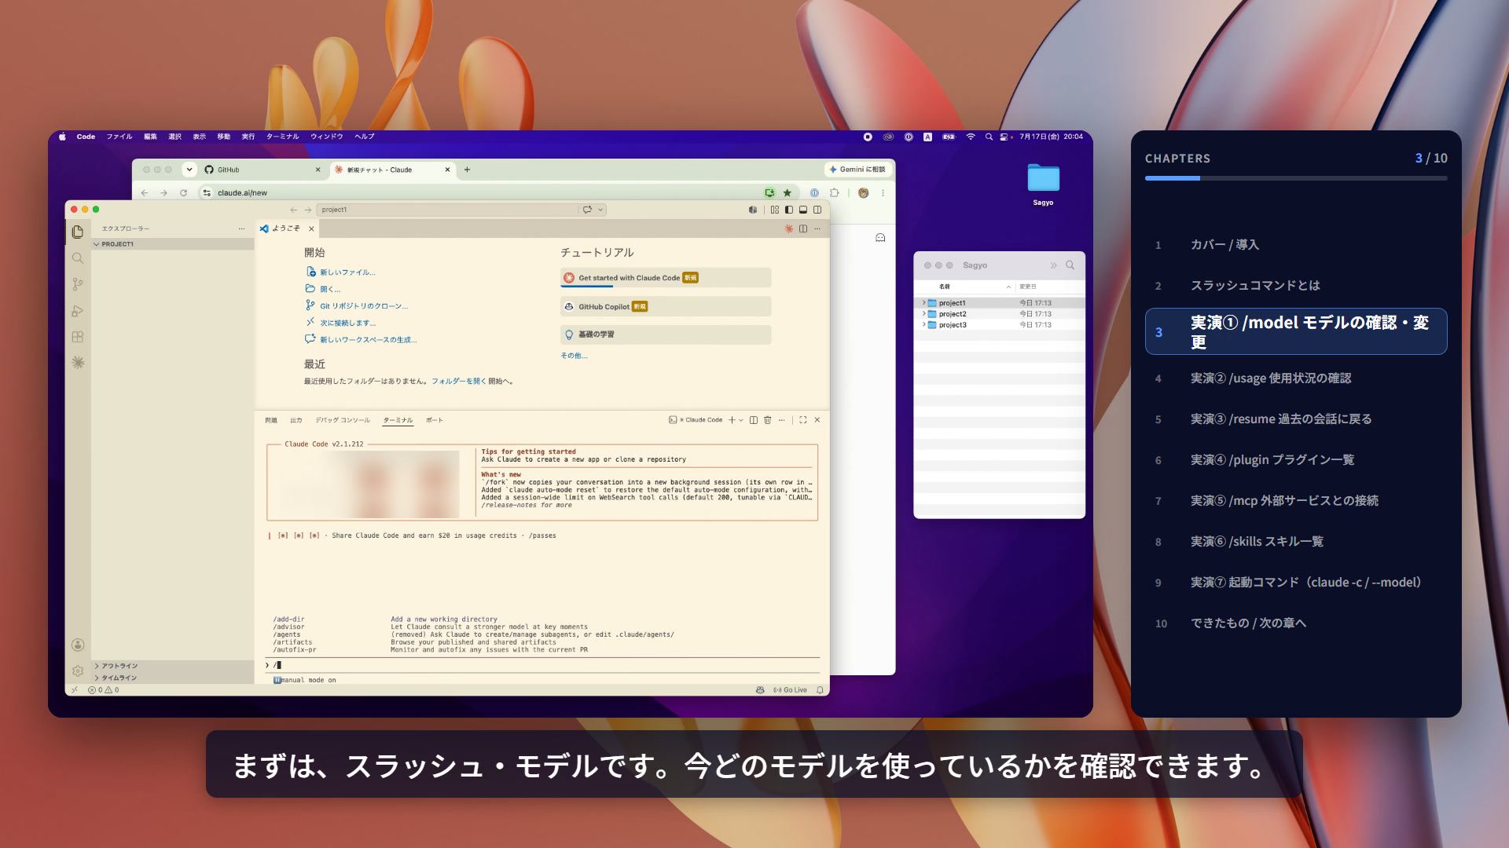The height and width of the screenshot is (848, 1509).
Task: Open Run and Debug view
Action: 77,311
